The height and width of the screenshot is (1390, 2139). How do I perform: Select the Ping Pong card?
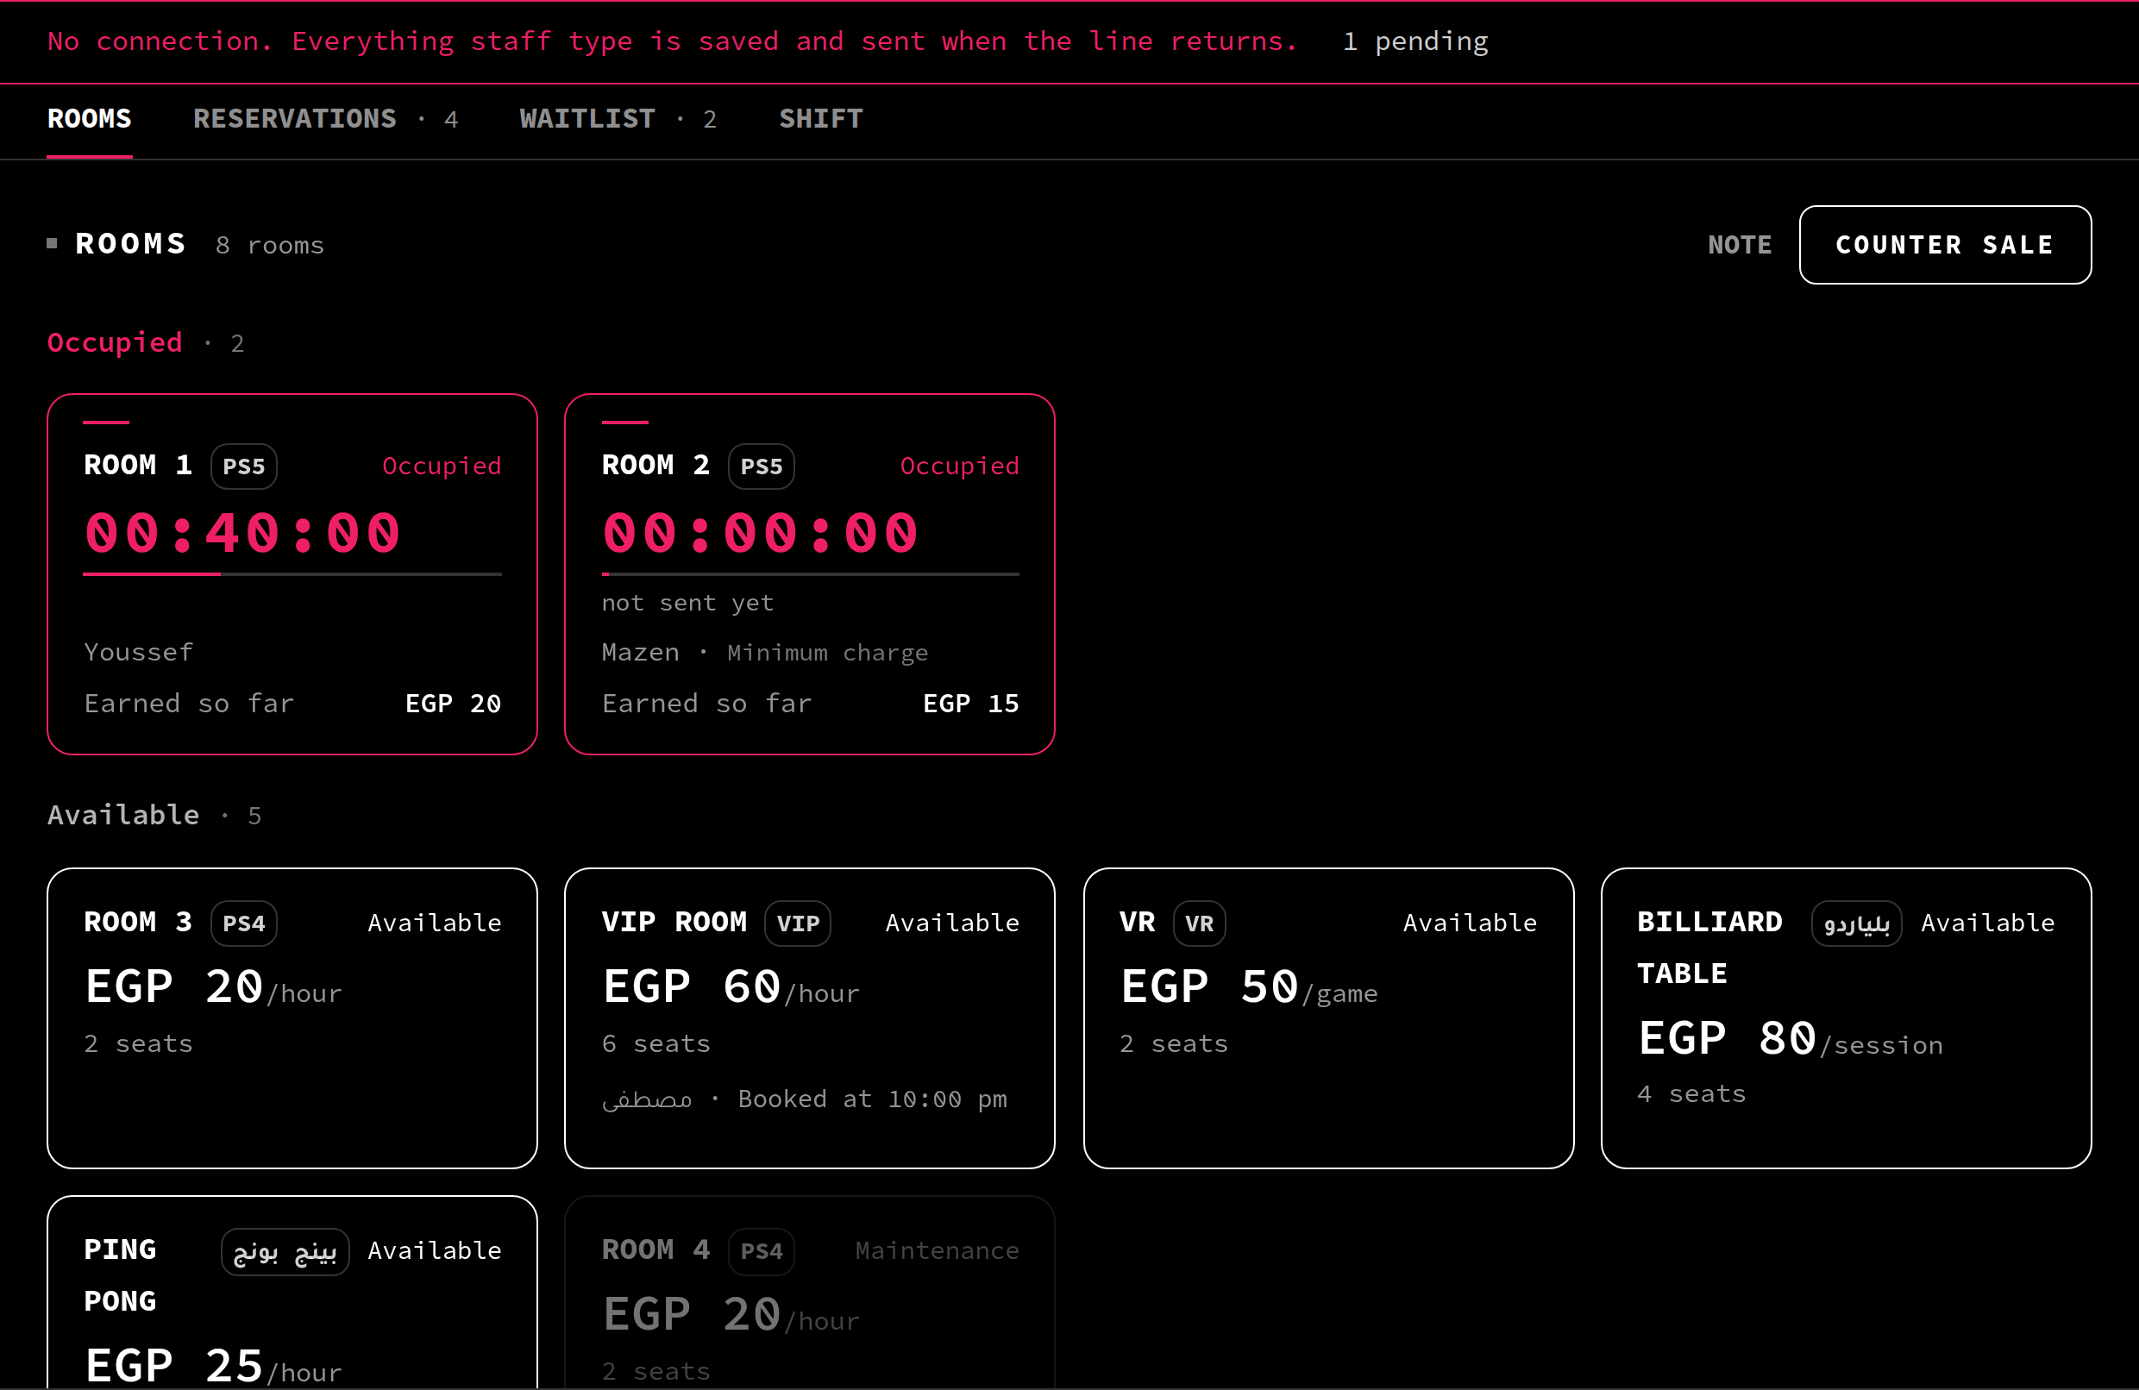292,1292
